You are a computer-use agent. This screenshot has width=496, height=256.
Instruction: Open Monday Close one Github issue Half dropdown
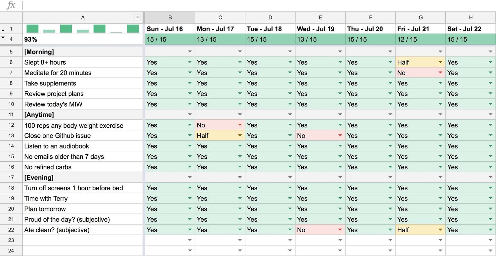[240, 136]
